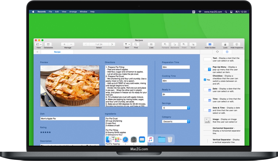Click the Lock icon in the toolbar

click(x=225, y=44)
